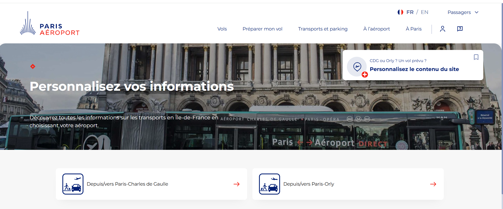Click the Paris Aéroport logo
The image size is (503, 209).
(x=50, y=23)
